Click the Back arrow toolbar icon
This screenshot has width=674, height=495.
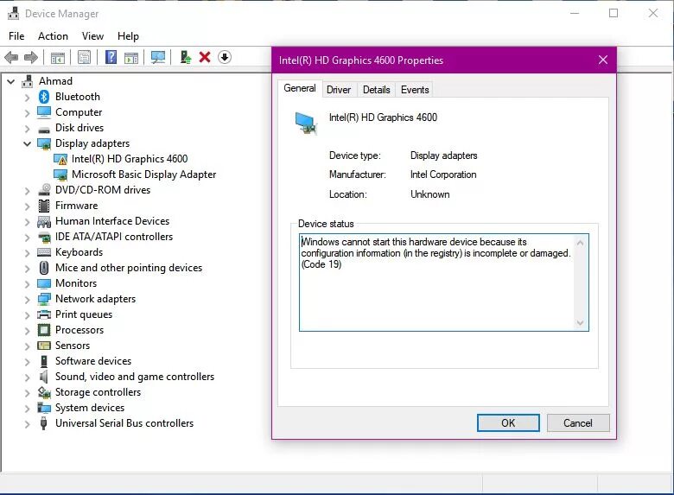11,57
